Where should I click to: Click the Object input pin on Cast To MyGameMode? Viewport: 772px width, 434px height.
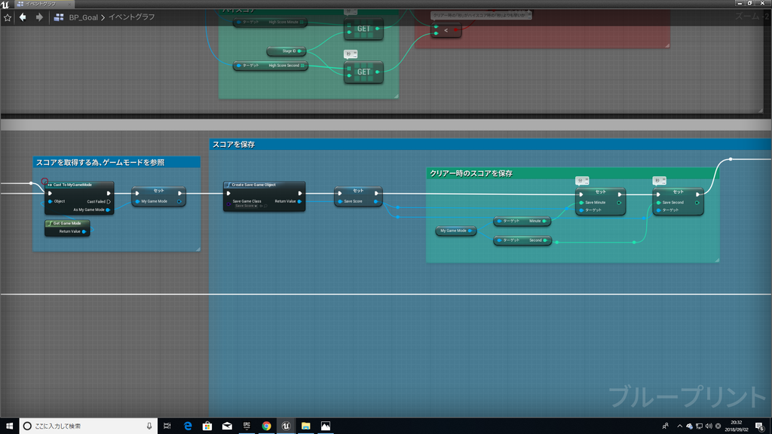click(51, 201)
